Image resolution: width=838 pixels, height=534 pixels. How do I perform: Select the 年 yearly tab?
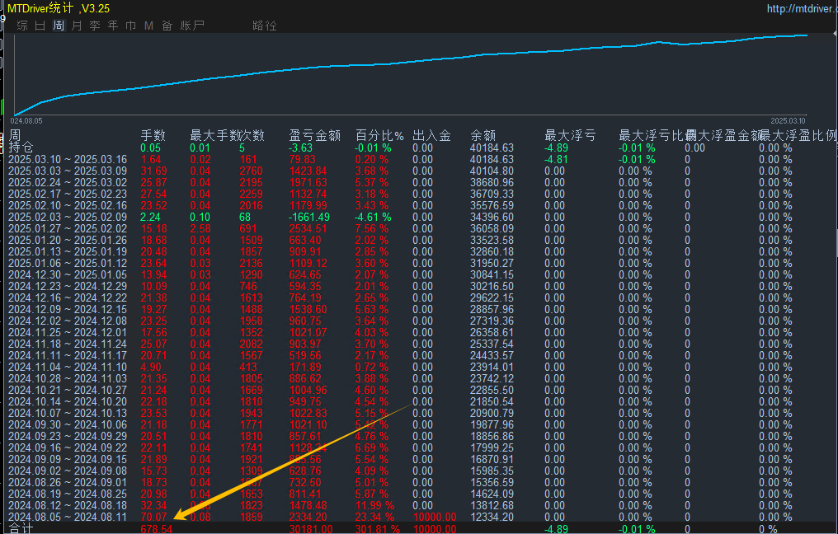point(113,25)
